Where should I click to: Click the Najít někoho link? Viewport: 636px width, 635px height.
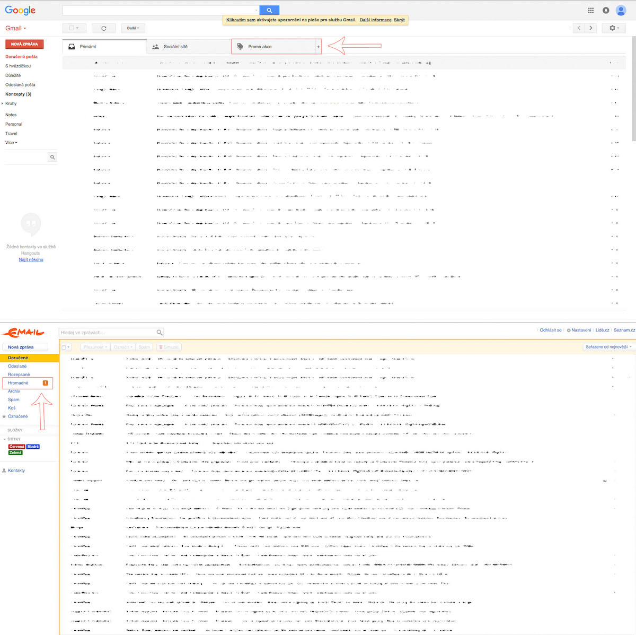31,259
